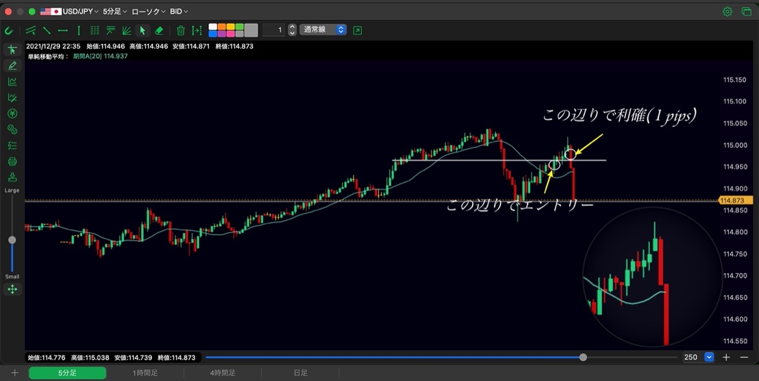Open the BID price type dropdown
The height and width of the screenshot is (381, 759).
pos(179,11)
